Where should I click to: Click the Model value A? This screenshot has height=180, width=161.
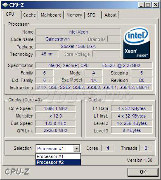point(94,73)
